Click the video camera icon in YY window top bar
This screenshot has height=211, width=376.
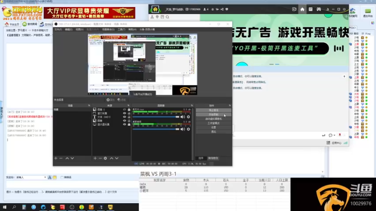coord(294,9)
